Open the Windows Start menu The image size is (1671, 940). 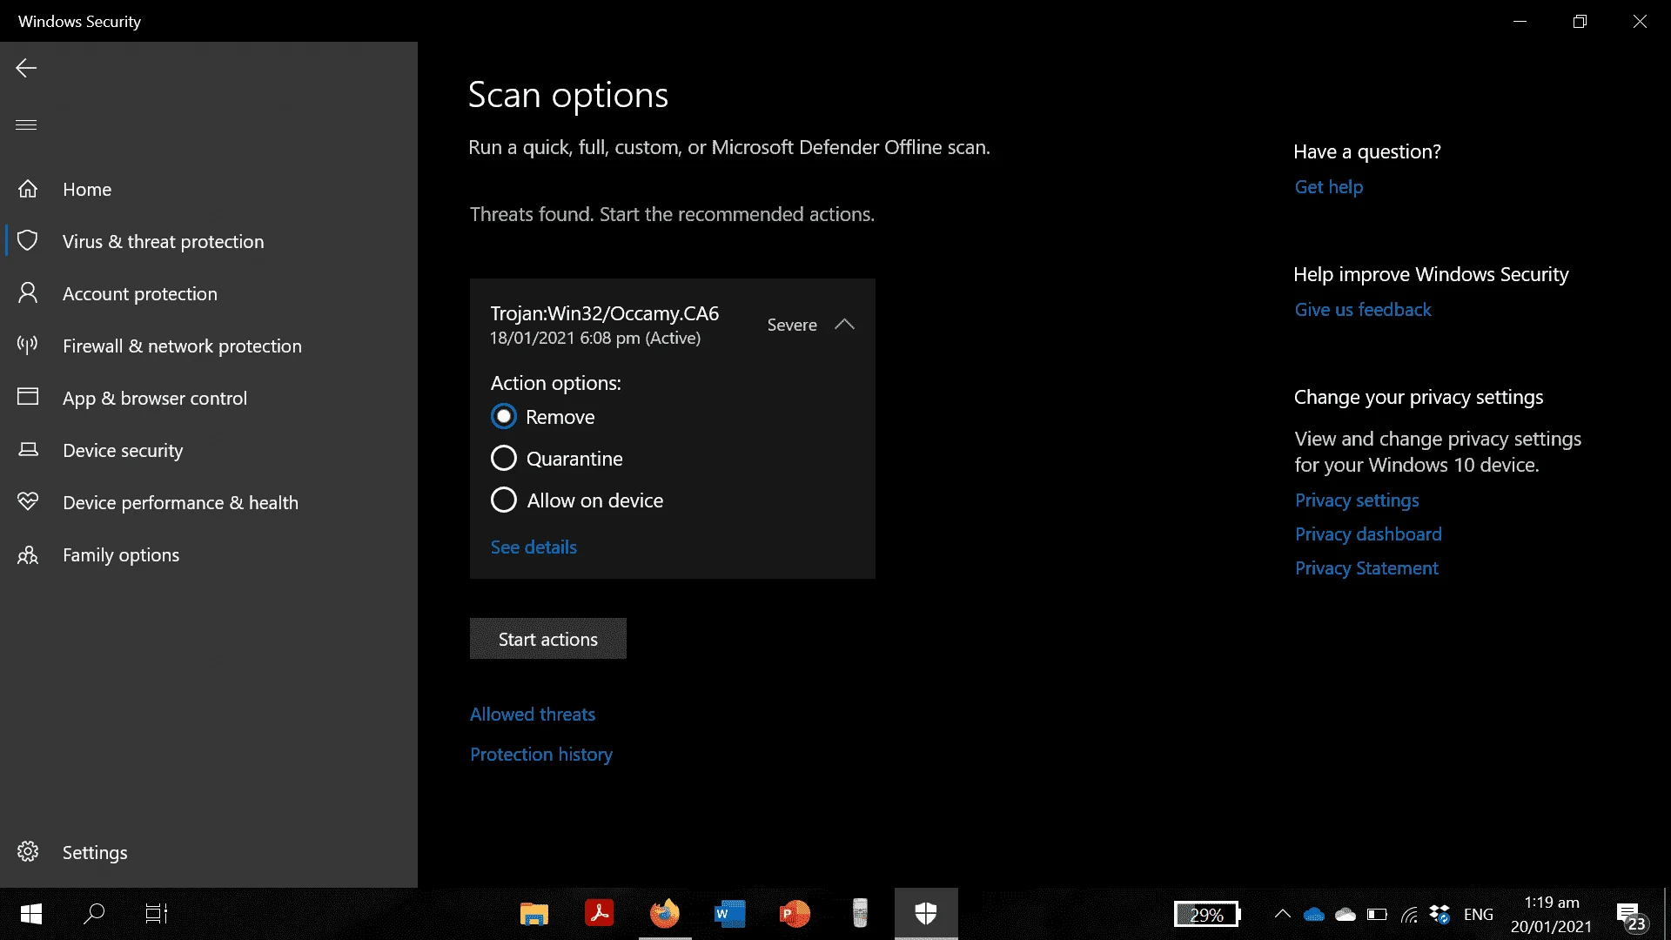pyautogui.click(x=31, y=914)
